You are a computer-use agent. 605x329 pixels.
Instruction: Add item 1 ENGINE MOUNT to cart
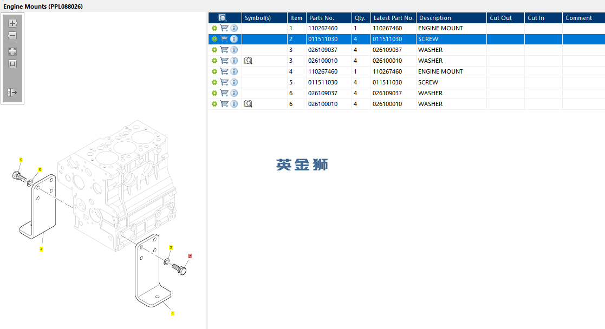tap(224, 28)
